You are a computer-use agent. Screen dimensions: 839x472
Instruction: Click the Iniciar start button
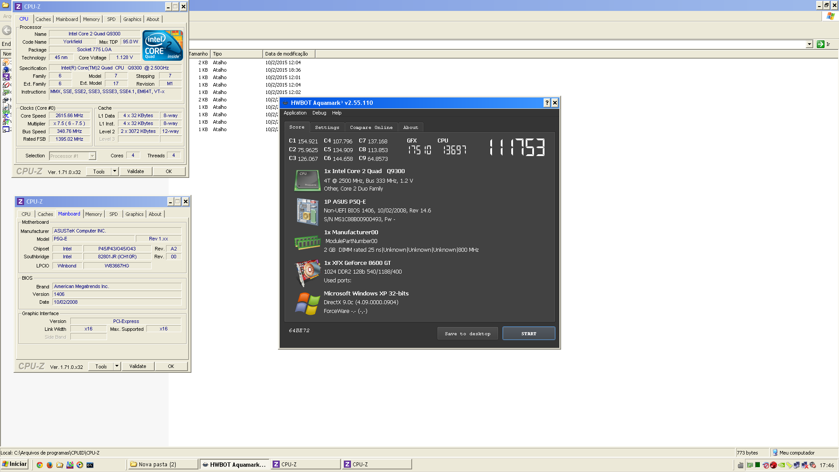(x=15, y=464)
